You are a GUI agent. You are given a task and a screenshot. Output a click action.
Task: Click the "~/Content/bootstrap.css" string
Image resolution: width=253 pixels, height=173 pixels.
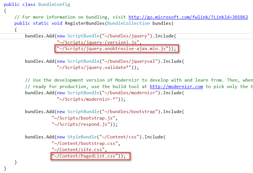pyautogui.click(x=85, y=143)
